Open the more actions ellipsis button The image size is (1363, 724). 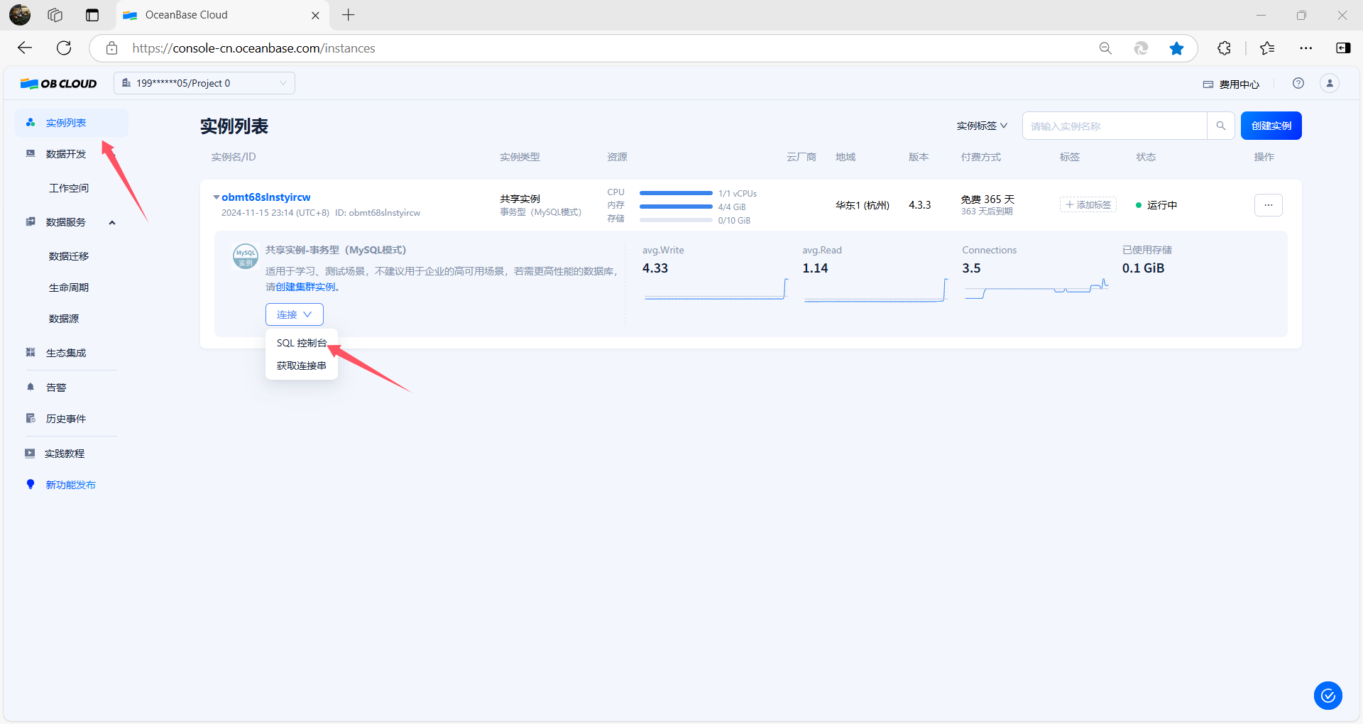click(x=1269, y=205)
